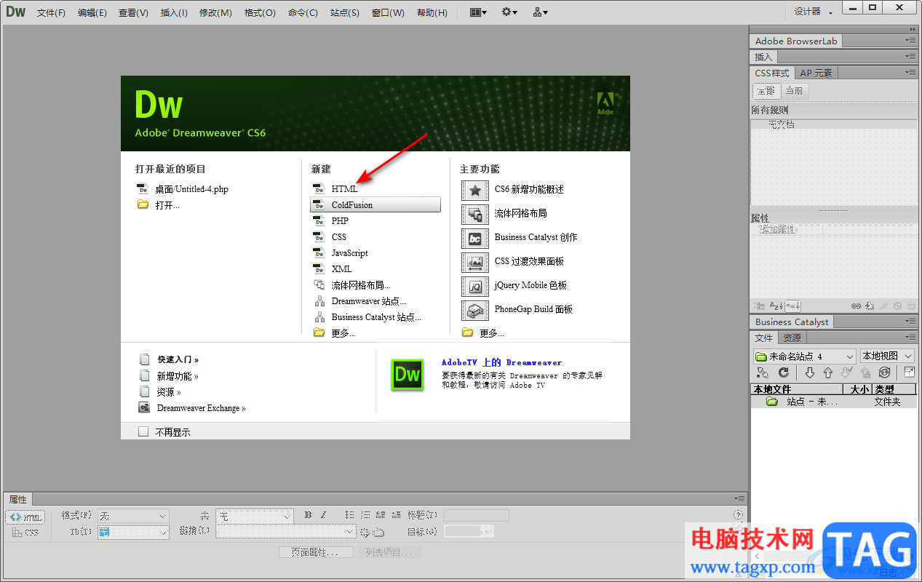This screenshot has height=582, width=922.
Task: Open the 快速入门 link
Action: pos(178,359)
